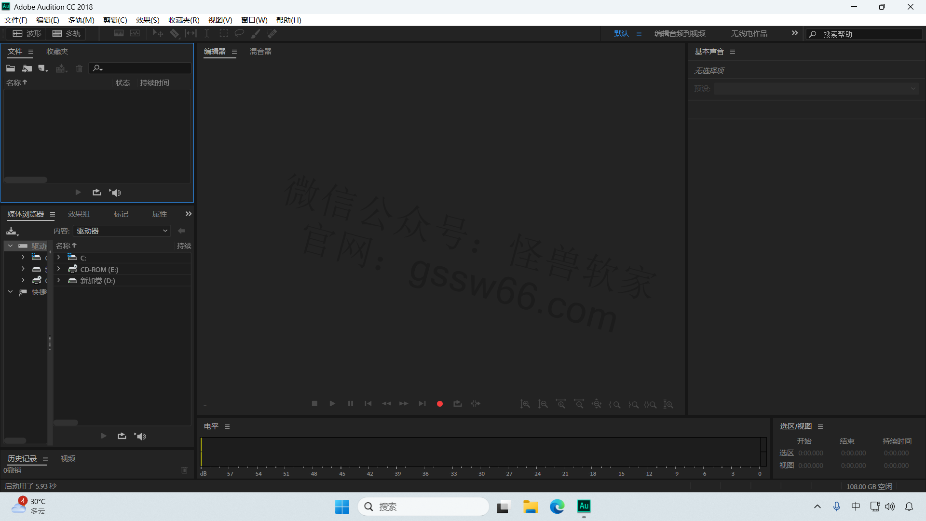
Task: Switch to the 混音器 tab
Action: [260, 52]
